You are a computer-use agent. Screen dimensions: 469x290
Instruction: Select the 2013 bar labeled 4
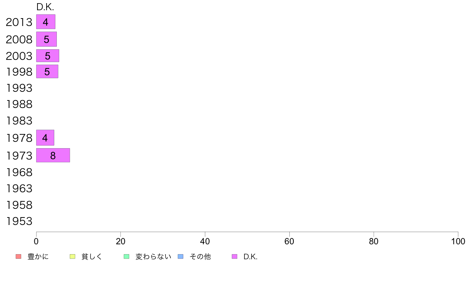pyautogui.click(x=46, y=22)
